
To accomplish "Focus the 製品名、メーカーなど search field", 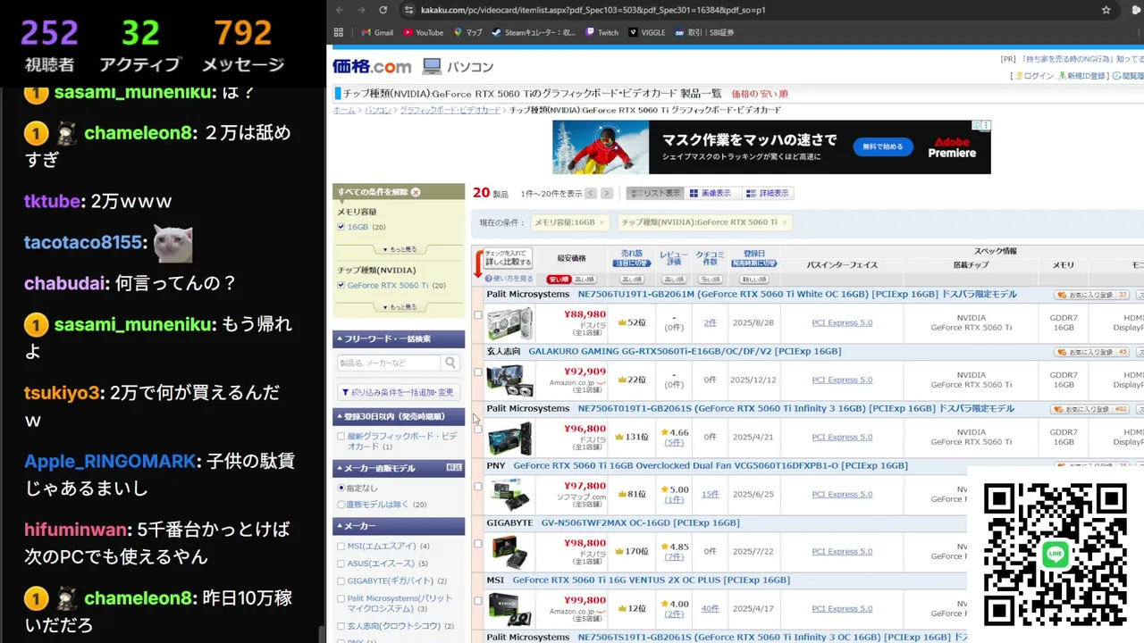I will (389, 363).
